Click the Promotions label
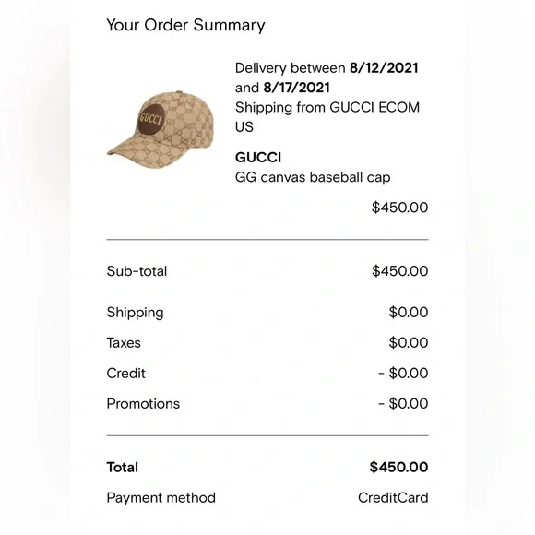Image resolution: width=535 pixels, height=535 pixels. click(143, 404)
